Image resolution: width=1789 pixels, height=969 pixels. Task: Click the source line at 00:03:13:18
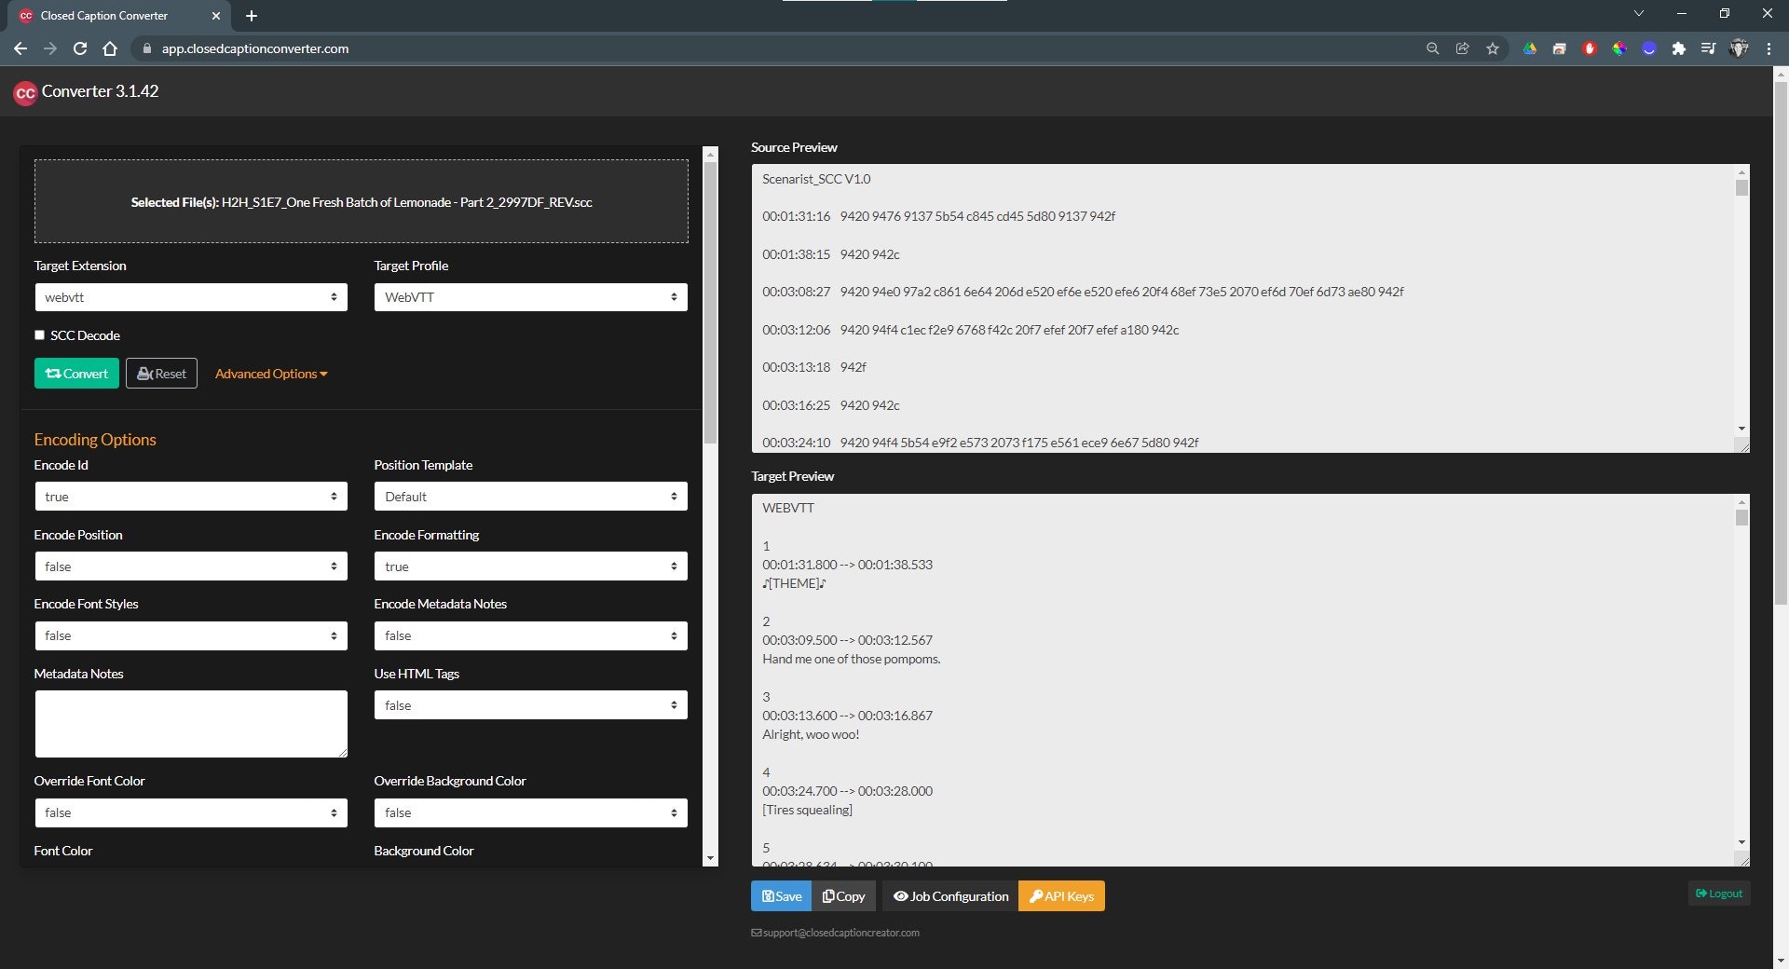(x=814, y=367)
